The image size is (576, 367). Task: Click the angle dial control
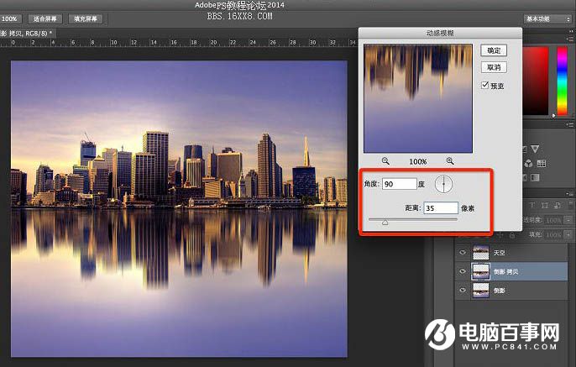coord(443,184)
